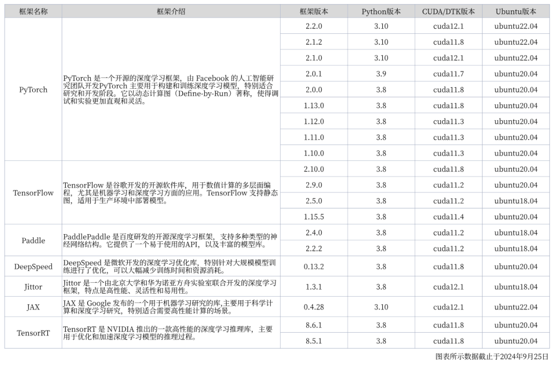Select the Jittor framework name cell
Image resolution: width=554 pixels, height=366 pixels.
[x=33, y=287]
